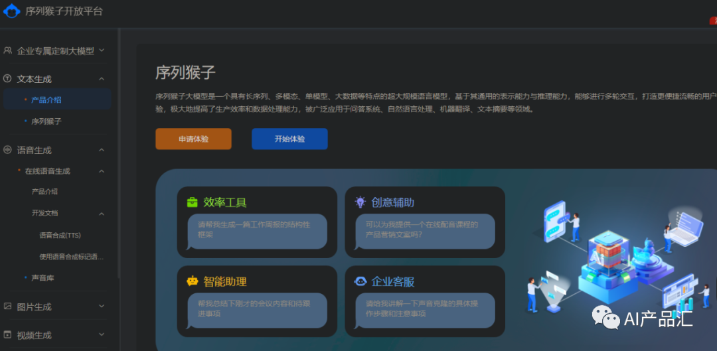Viewport: 717px width, 351px height.
Task: Collapse the 开发文档 submenu chevron
Action: coord(102,214)
